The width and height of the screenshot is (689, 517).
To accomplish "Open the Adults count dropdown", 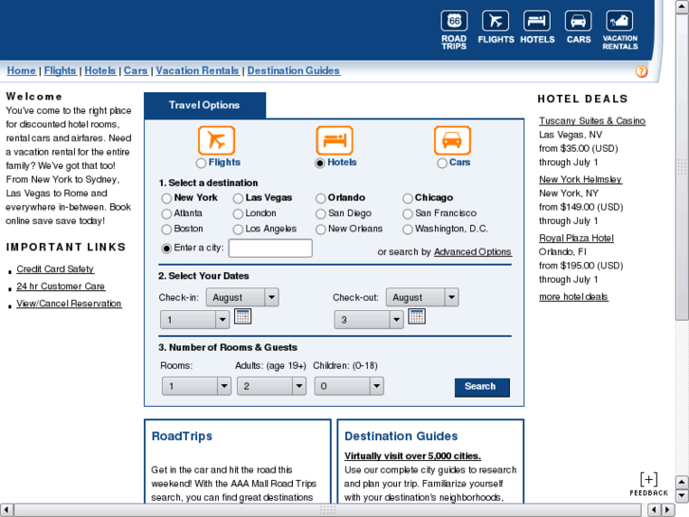I will coord(271,386).
